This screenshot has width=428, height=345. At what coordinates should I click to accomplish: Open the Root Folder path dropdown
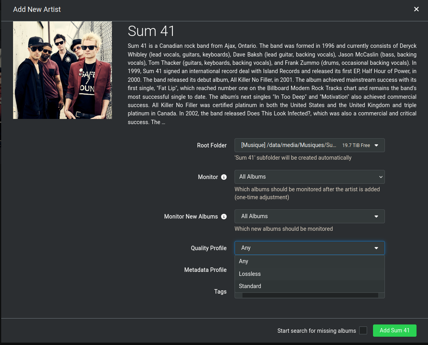click(289, 145)
